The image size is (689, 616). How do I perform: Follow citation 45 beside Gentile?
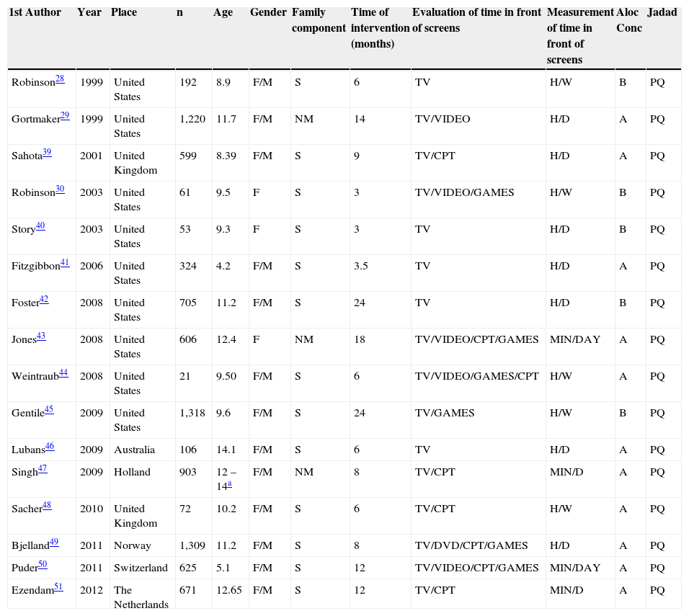click(49, 410)
